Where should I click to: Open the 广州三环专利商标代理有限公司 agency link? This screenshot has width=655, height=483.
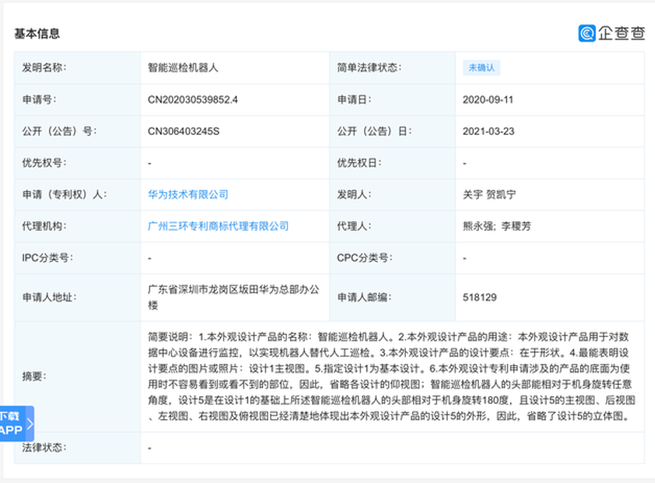pyautogui.click(x=218, y=226)
